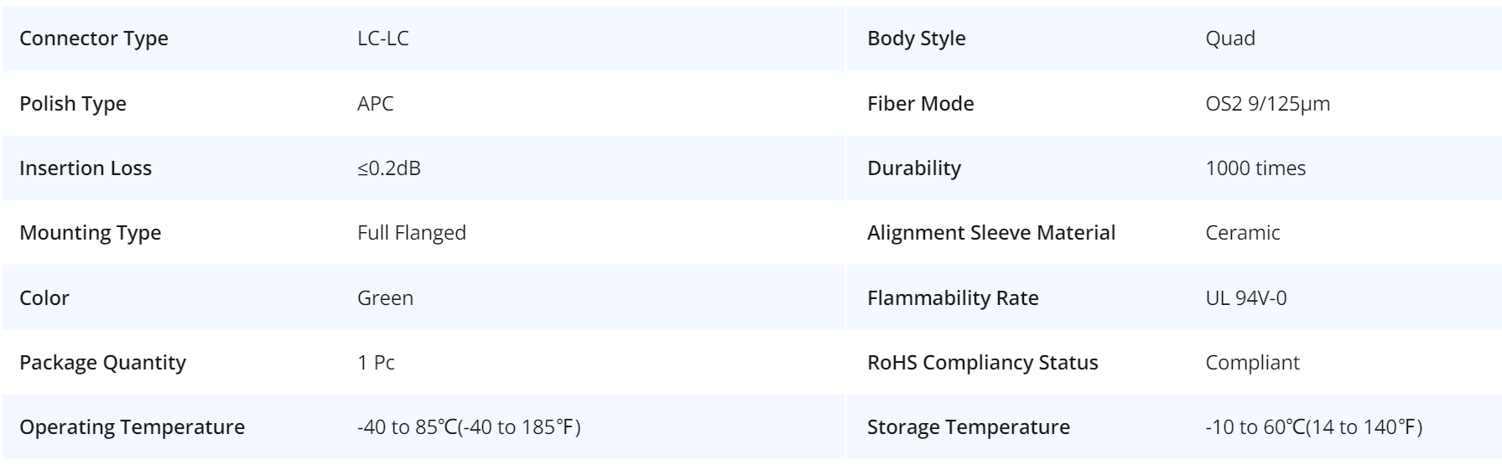Click the Operating Temperature label
The height and width of the screenshot is (465, 1502).
(x=133, y=427)
